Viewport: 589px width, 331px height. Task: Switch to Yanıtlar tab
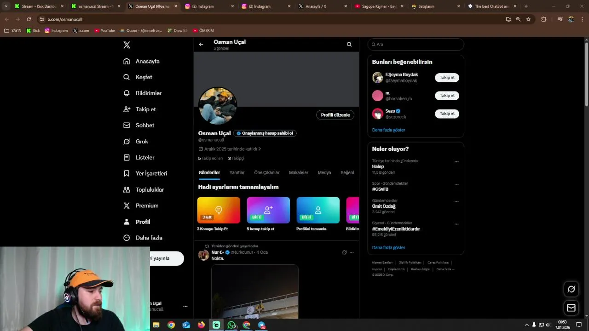coord(237,173)
